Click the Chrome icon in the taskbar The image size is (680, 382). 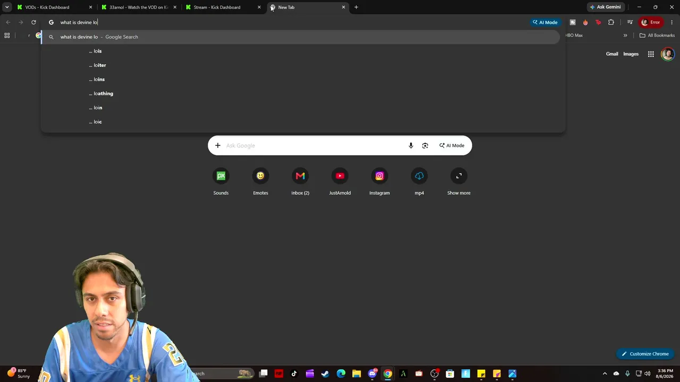point(388,374)
